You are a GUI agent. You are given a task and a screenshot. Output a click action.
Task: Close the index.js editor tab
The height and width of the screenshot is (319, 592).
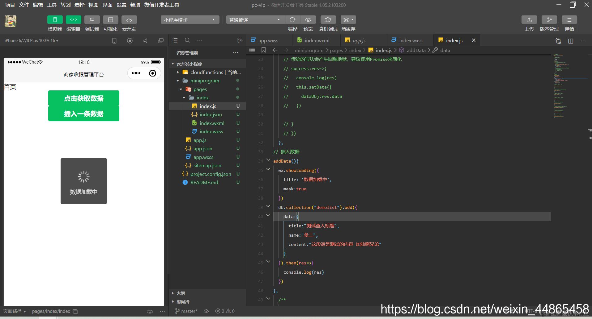point(474,40)
